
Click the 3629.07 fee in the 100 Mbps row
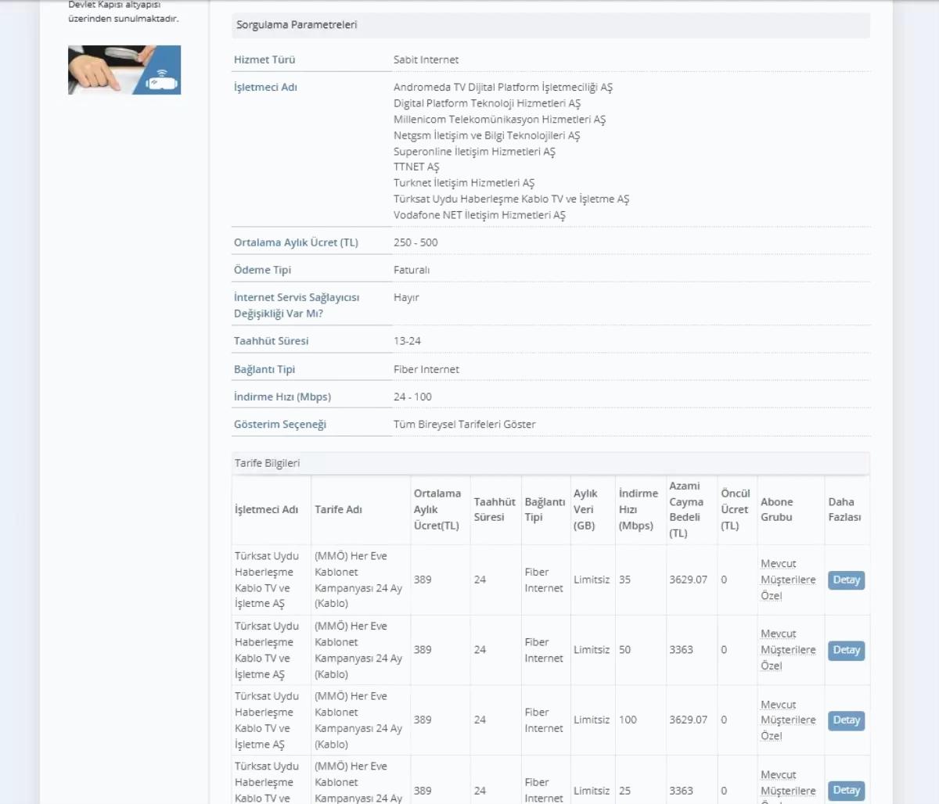point(688,720)
